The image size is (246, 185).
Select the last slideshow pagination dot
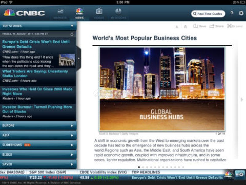pyautogui.click(x=183, y=167)
